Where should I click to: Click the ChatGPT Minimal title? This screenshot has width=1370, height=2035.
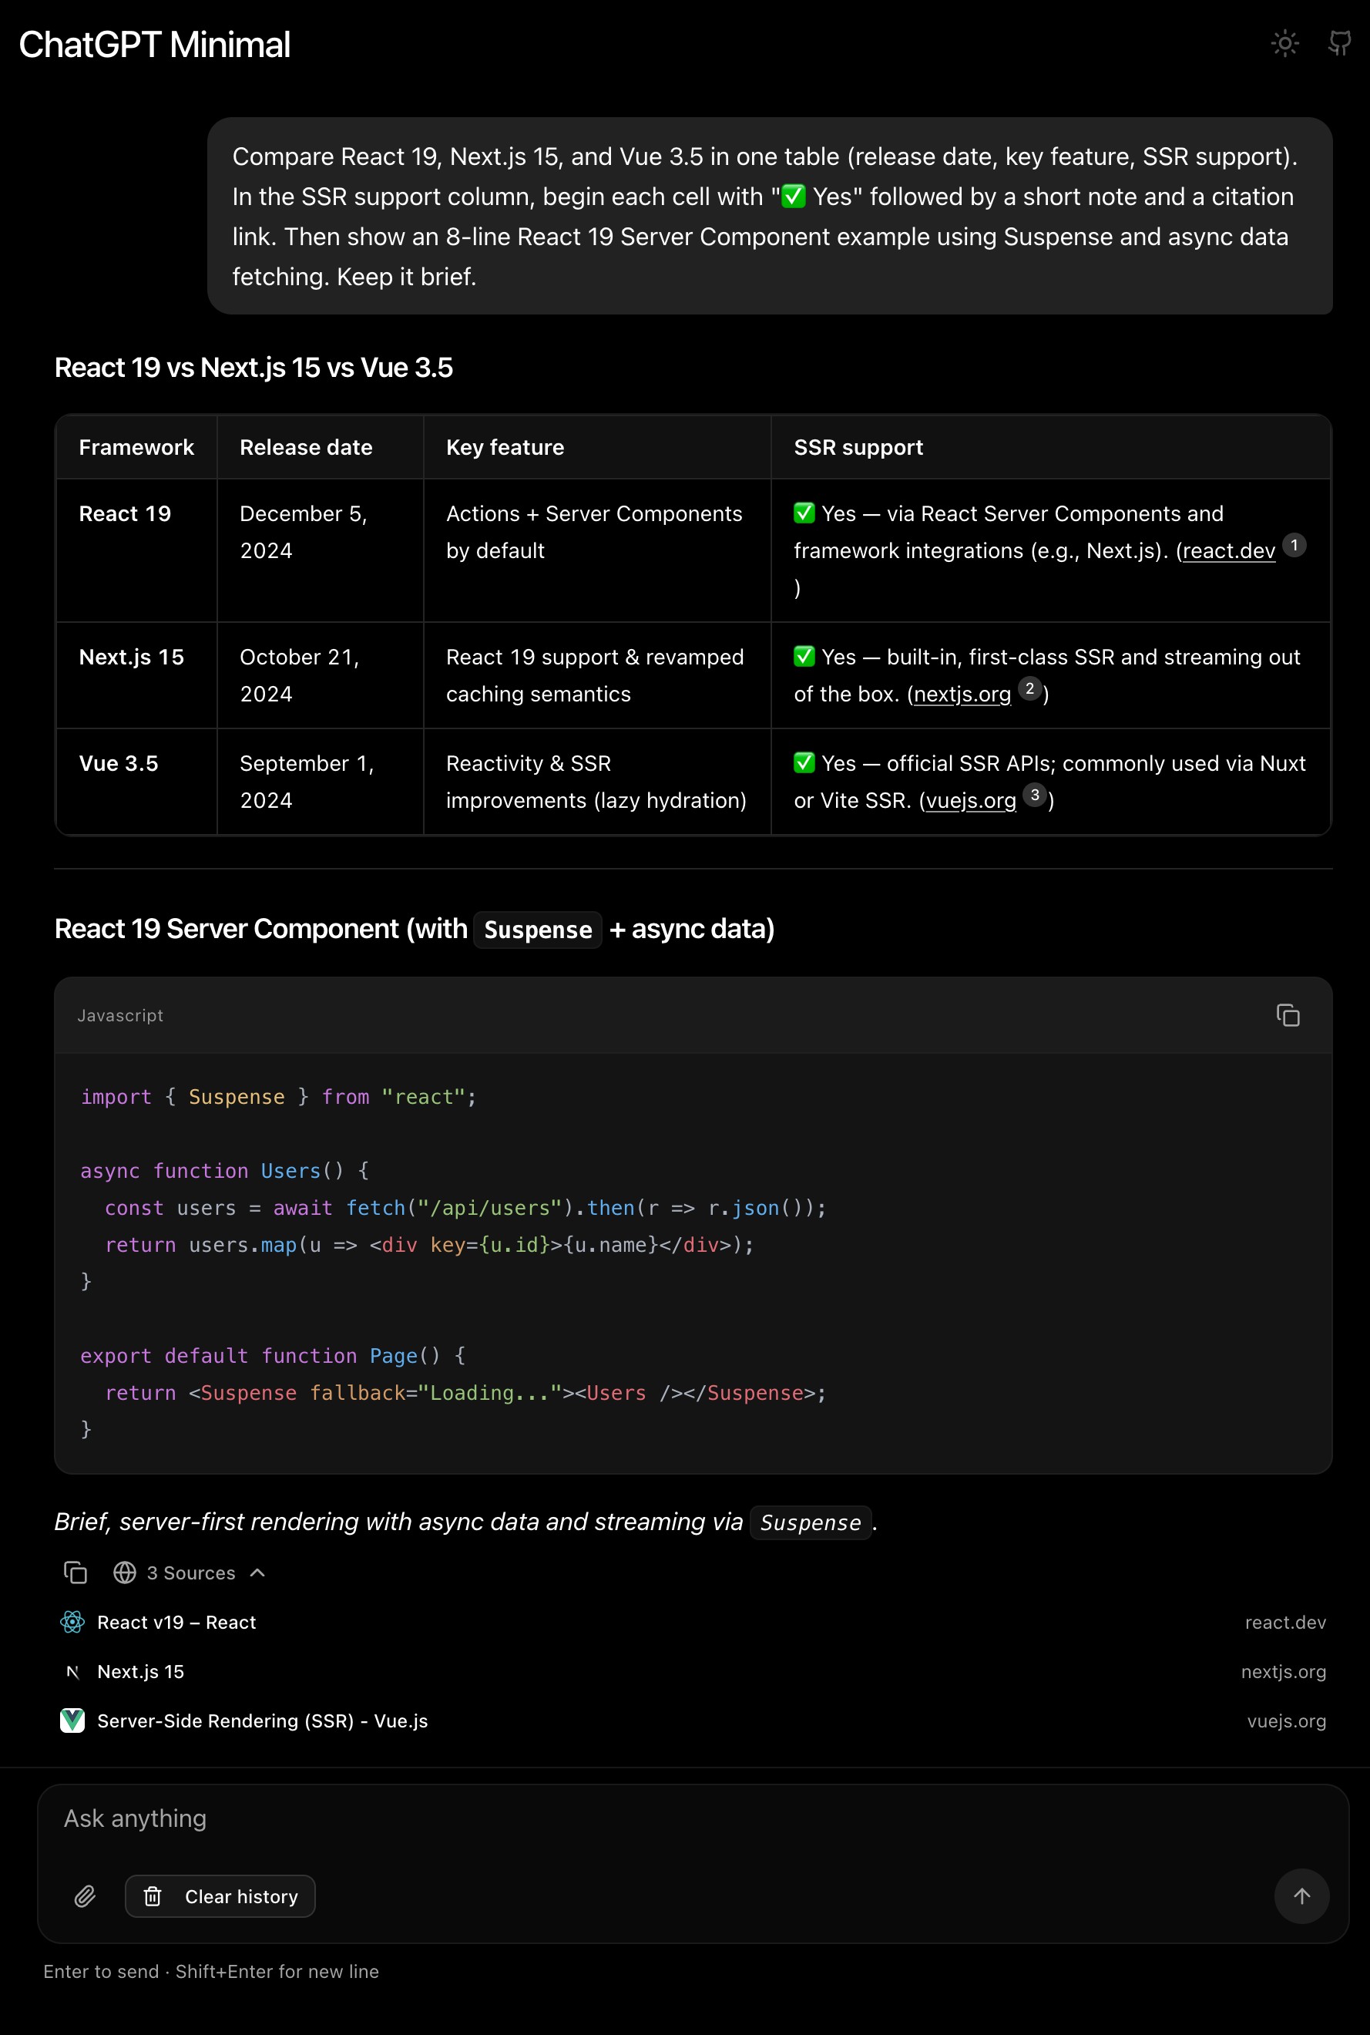point(155,45)
